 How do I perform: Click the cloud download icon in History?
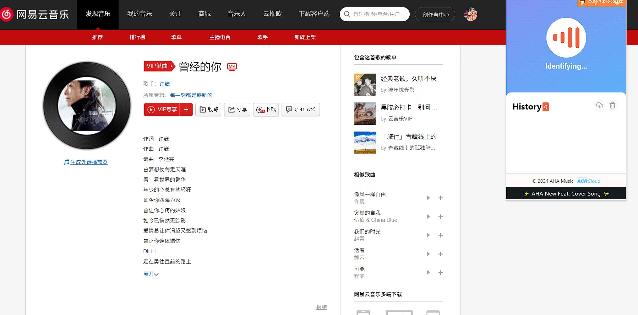[599, 105]
